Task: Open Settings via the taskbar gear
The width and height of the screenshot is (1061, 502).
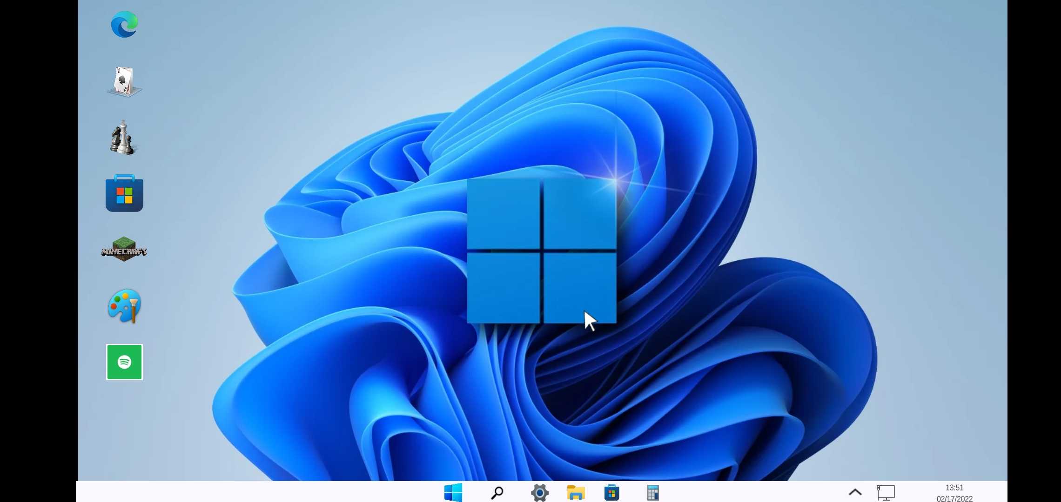Action: coord(539,492)
